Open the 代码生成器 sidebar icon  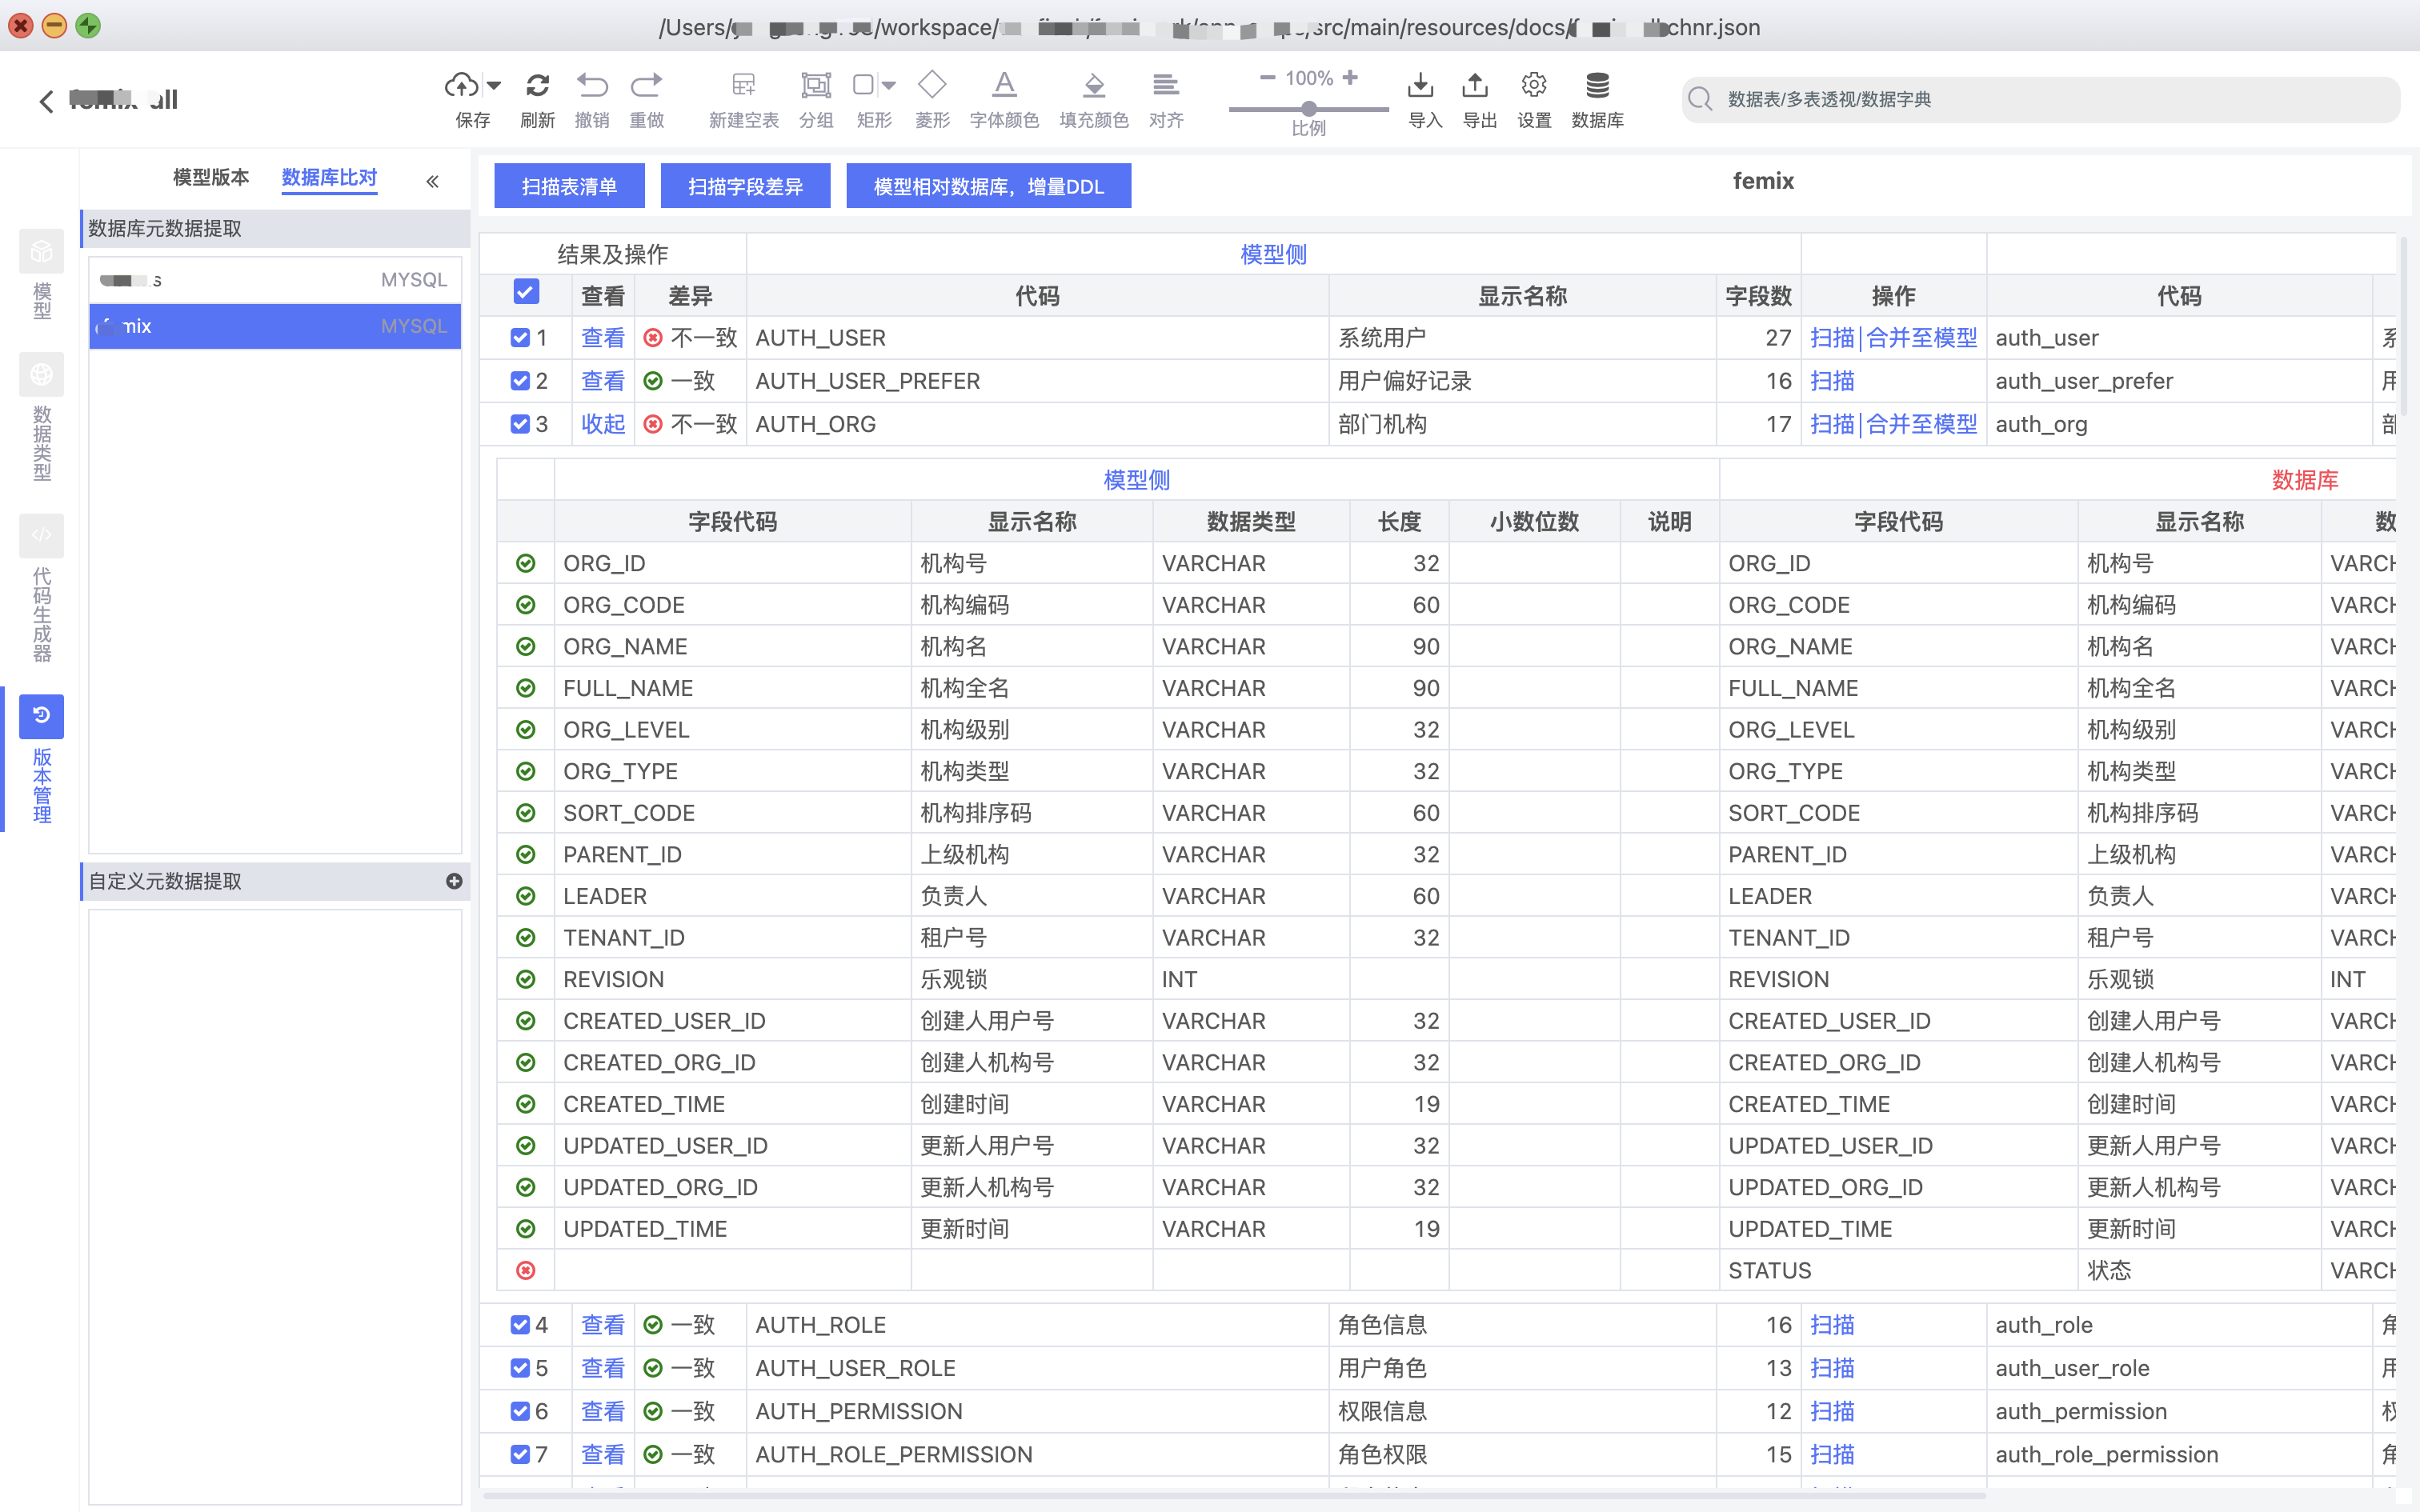41,536
